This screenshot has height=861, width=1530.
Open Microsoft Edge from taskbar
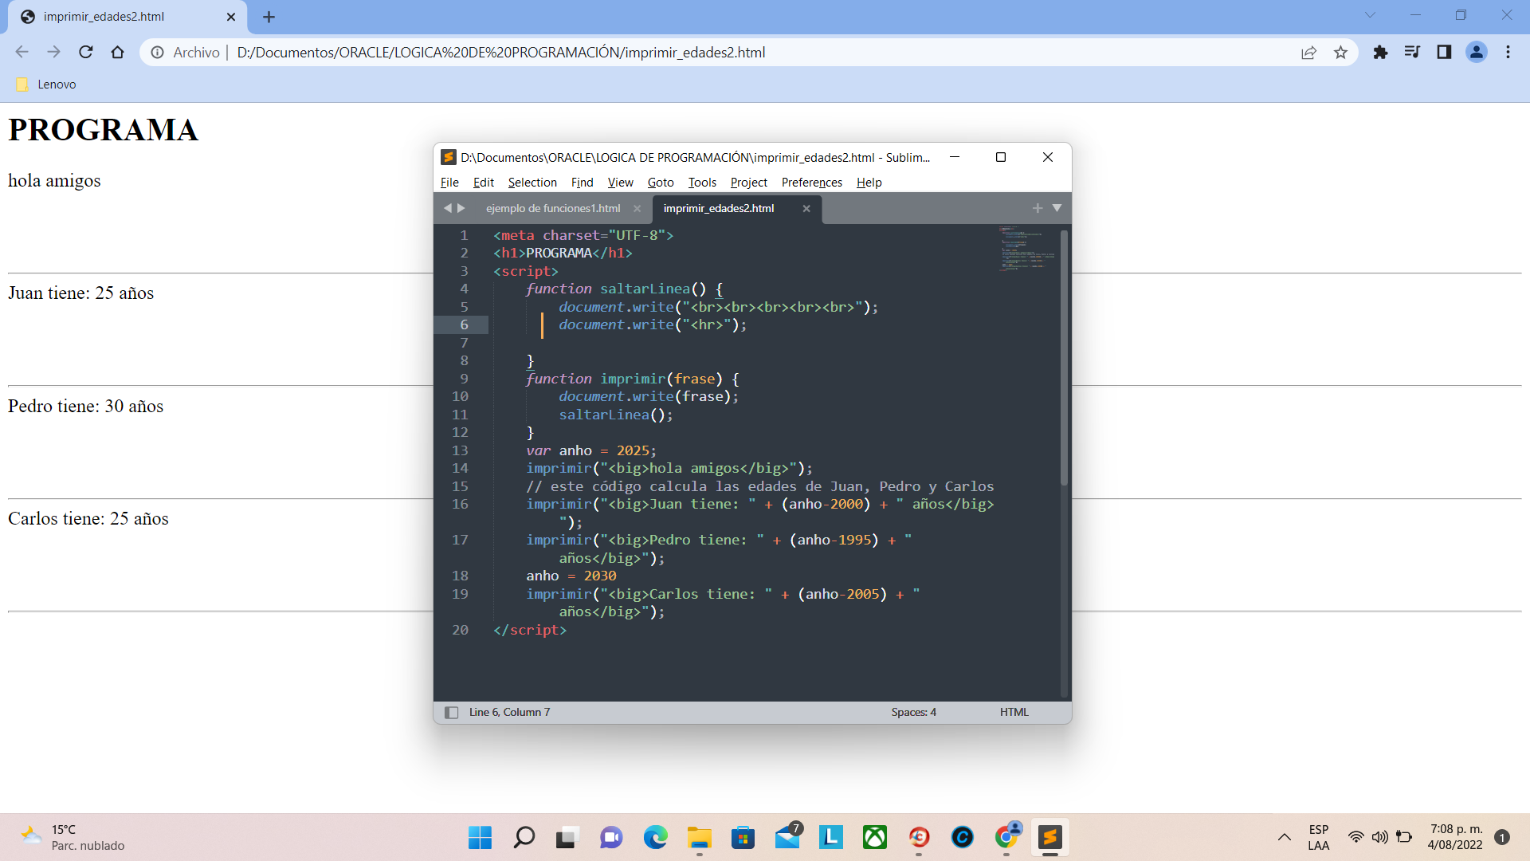(x=655, y=837)
